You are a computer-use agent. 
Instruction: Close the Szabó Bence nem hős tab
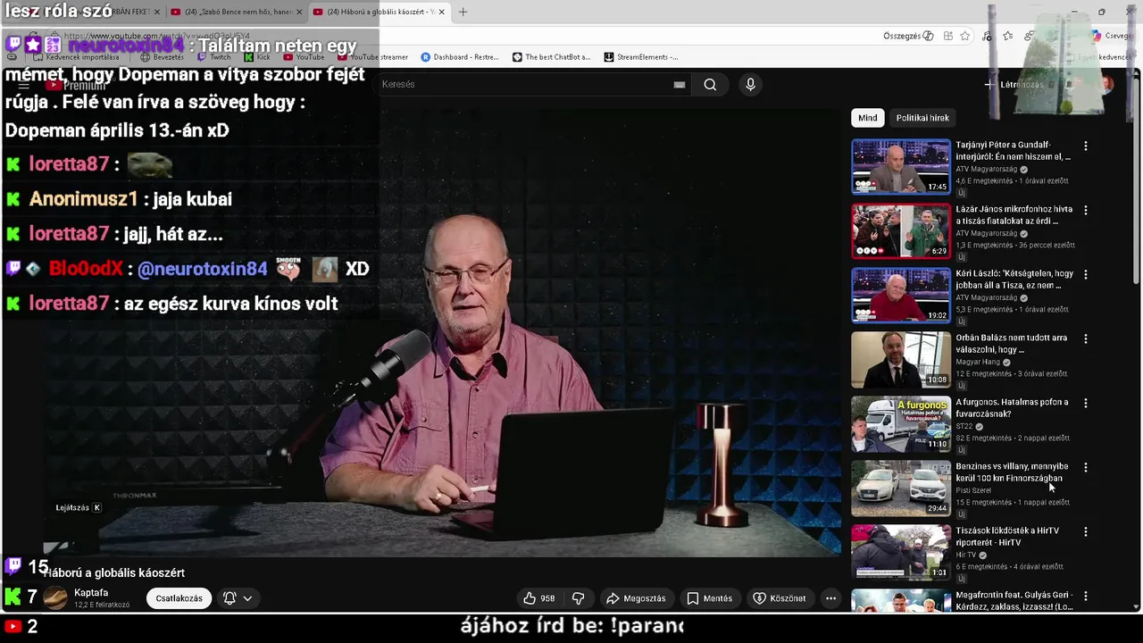[x=299, y=12]
